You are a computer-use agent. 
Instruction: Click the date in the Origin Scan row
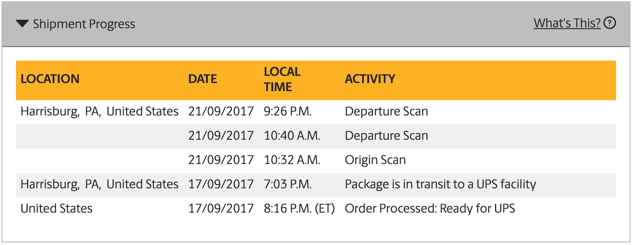point(221,160)
